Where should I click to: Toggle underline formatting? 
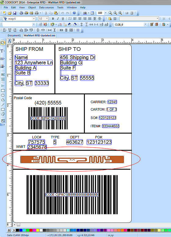pos(63,19)
